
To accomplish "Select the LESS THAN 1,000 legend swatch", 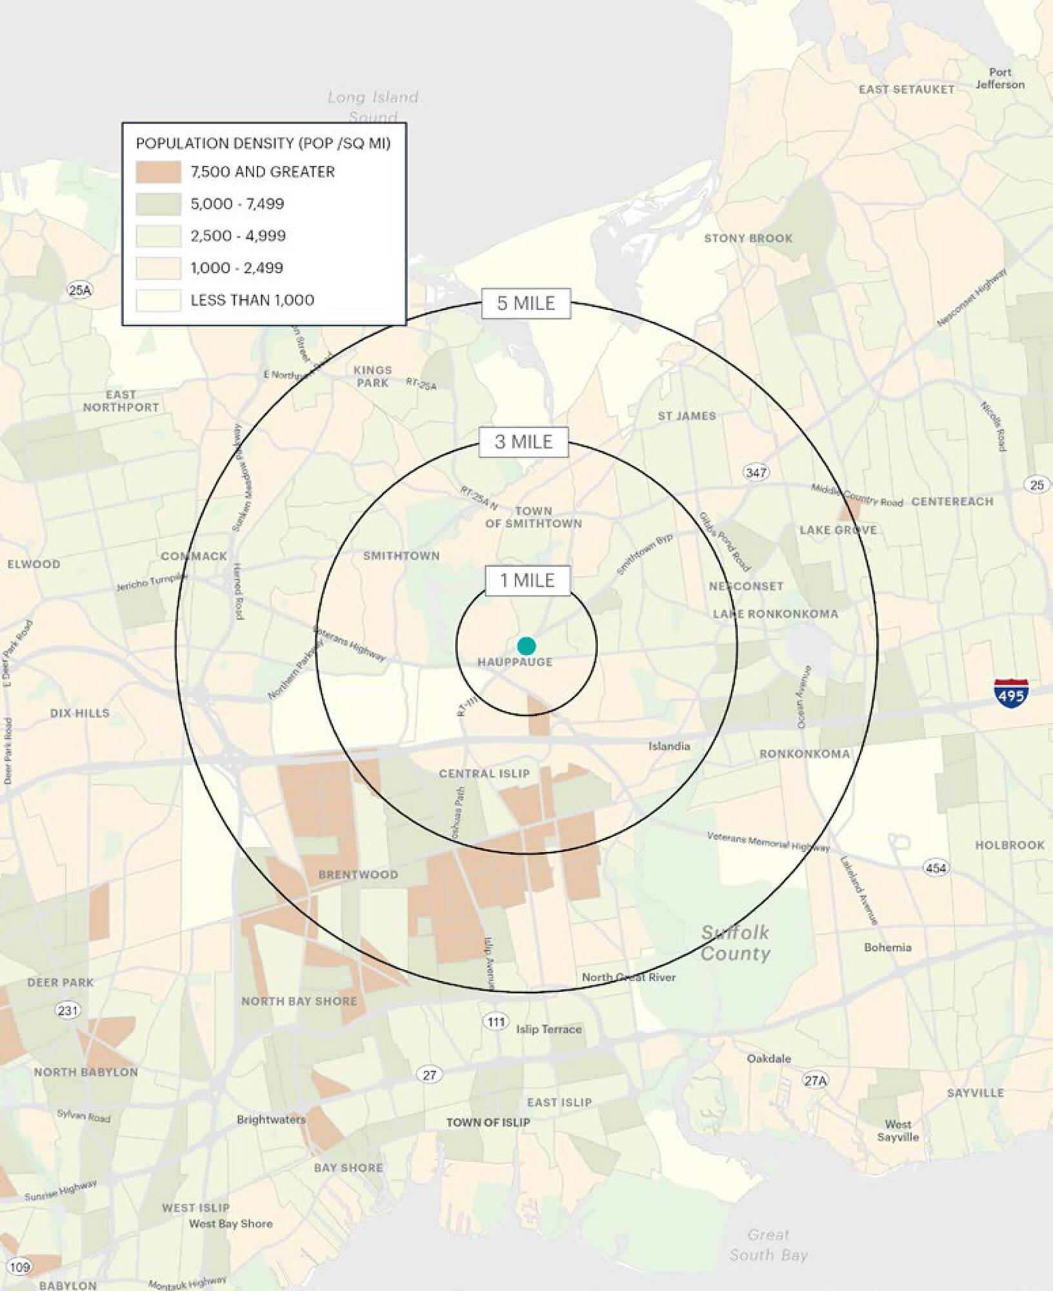I will point(158,300).
